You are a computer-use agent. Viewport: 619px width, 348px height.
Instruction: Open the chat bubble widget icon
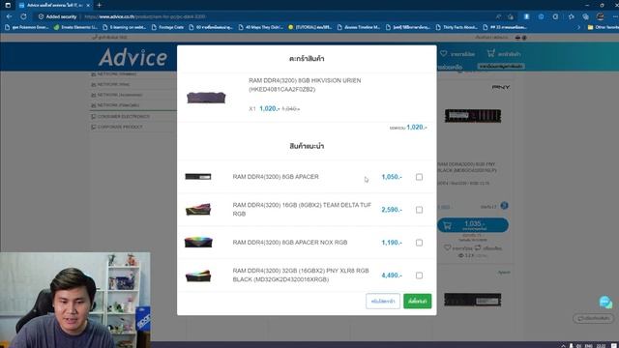click(605, 303)
